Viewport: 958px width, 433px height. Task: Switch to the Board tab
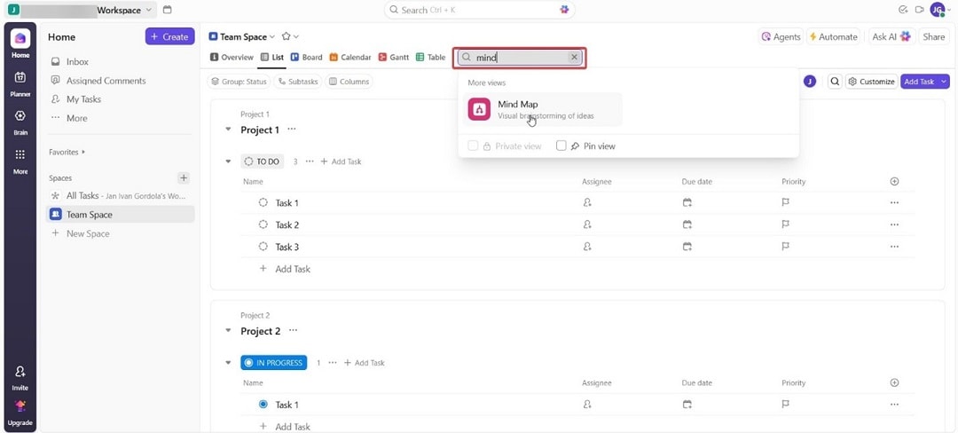[306, 58]
